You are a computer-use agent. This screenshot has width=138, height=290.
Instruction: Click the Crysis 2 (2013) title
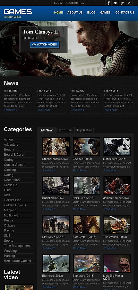pos(82,159)
